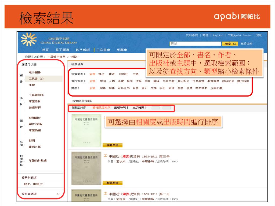Image resolution: width=275 pixels, height=206 pixels.
Task: Click the second year range input box
Action: 167,107
